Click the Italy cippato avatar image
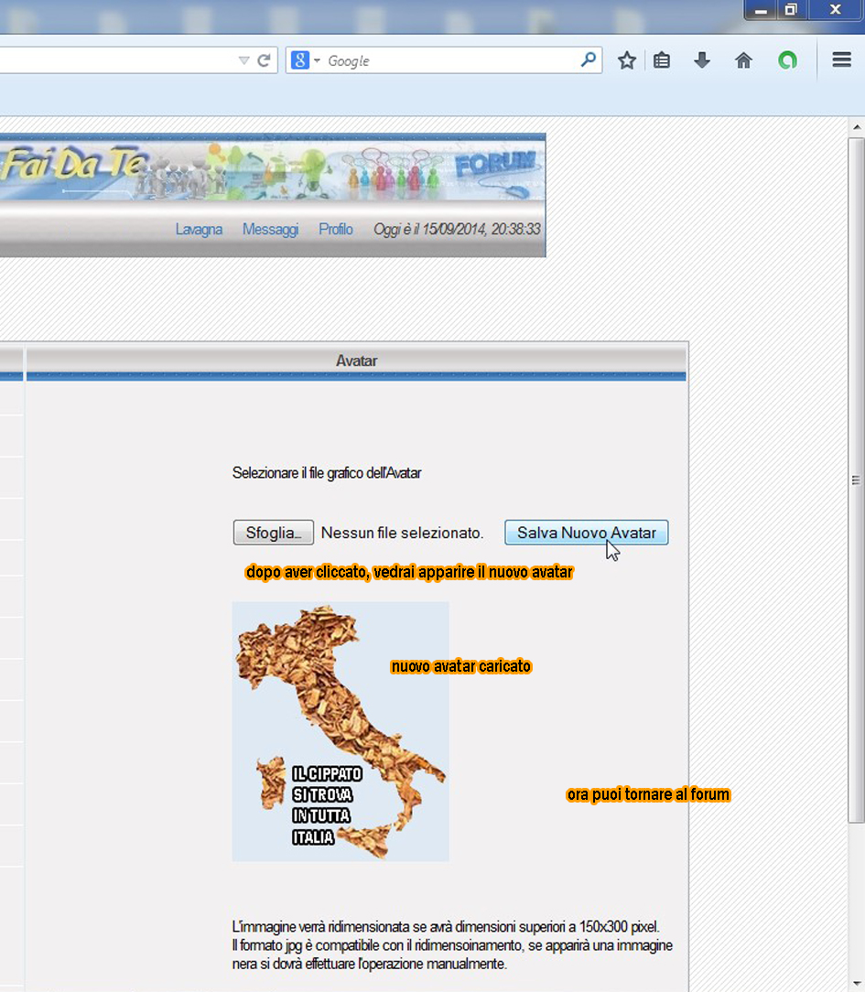 (341, 731)
